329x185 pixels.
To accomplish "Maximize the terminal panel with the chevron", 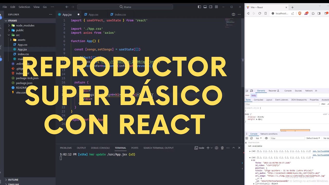I will [234, 148].
